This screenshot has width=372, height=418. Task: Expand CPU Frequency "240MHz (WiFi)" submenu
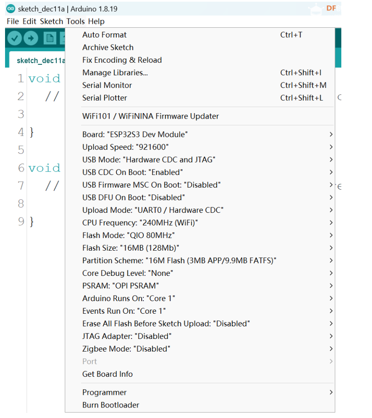[x=200, y=222]
